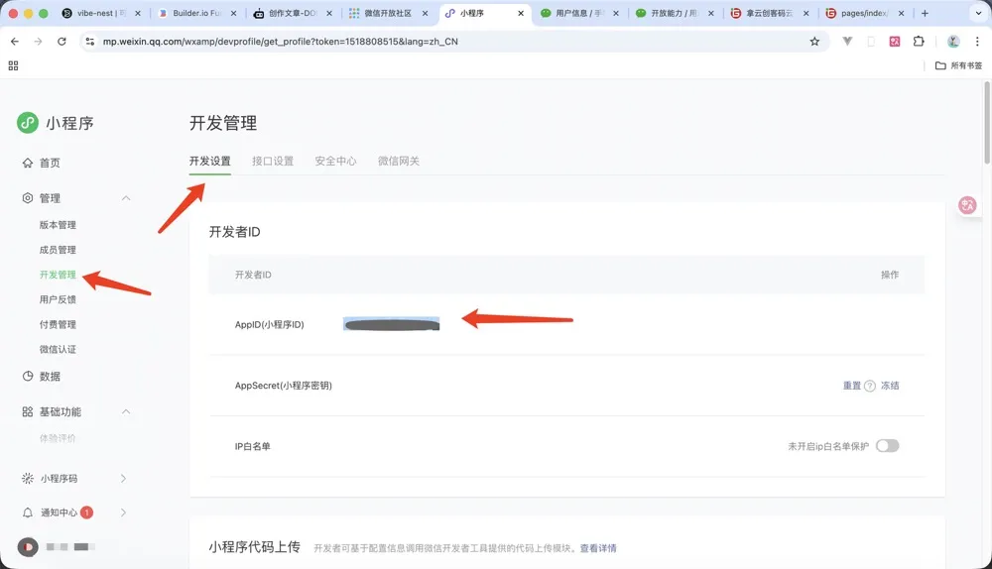Click the bell icon beside 通知中心

pyautogui.click(x=27, y=512)
